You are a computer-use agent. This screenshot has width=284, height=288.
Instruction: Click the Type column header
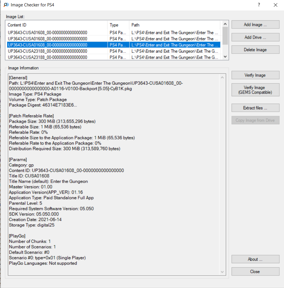[118, 25]
